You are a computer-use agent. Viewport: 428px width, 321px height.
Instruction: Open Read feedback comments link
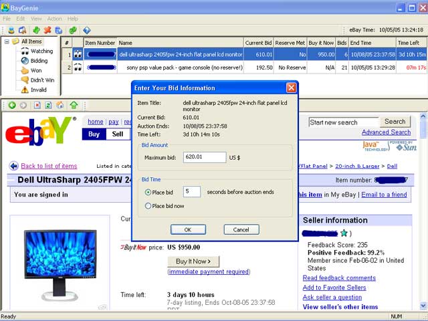click(x=339, y=278)
